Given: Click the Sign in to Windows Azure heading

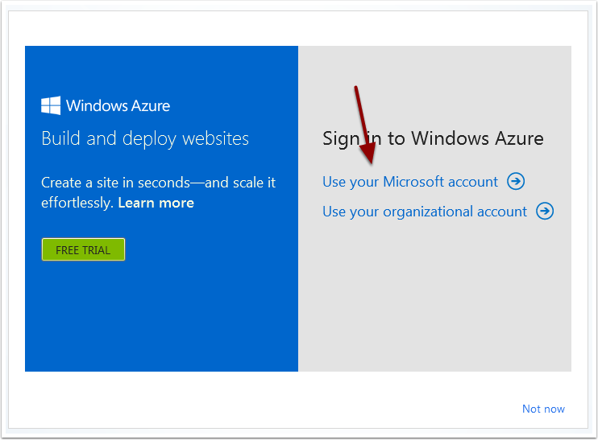Looking at the screenshot, I should tap(433, 138).
